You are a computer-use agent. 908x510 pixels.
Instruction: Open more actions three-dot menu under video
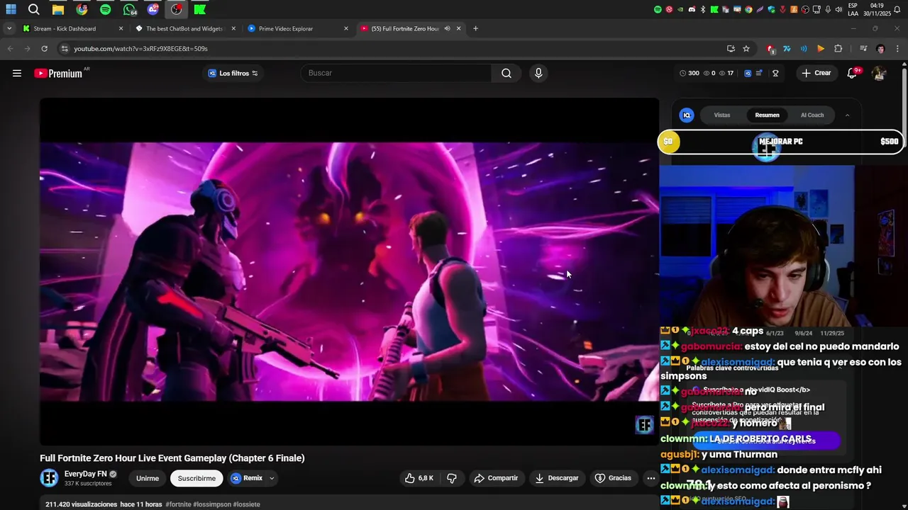[x=650, y=478]
